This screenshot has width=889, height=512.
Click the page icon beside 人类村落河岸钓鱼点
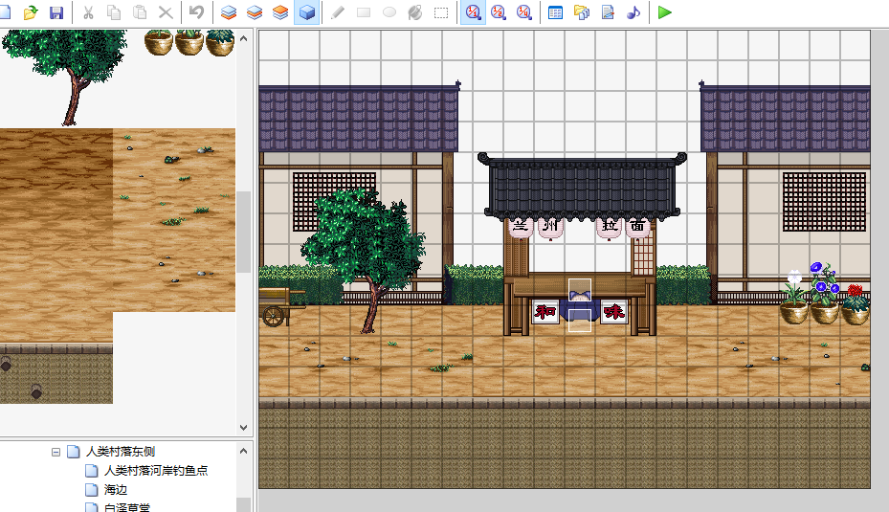click(91, 471)
